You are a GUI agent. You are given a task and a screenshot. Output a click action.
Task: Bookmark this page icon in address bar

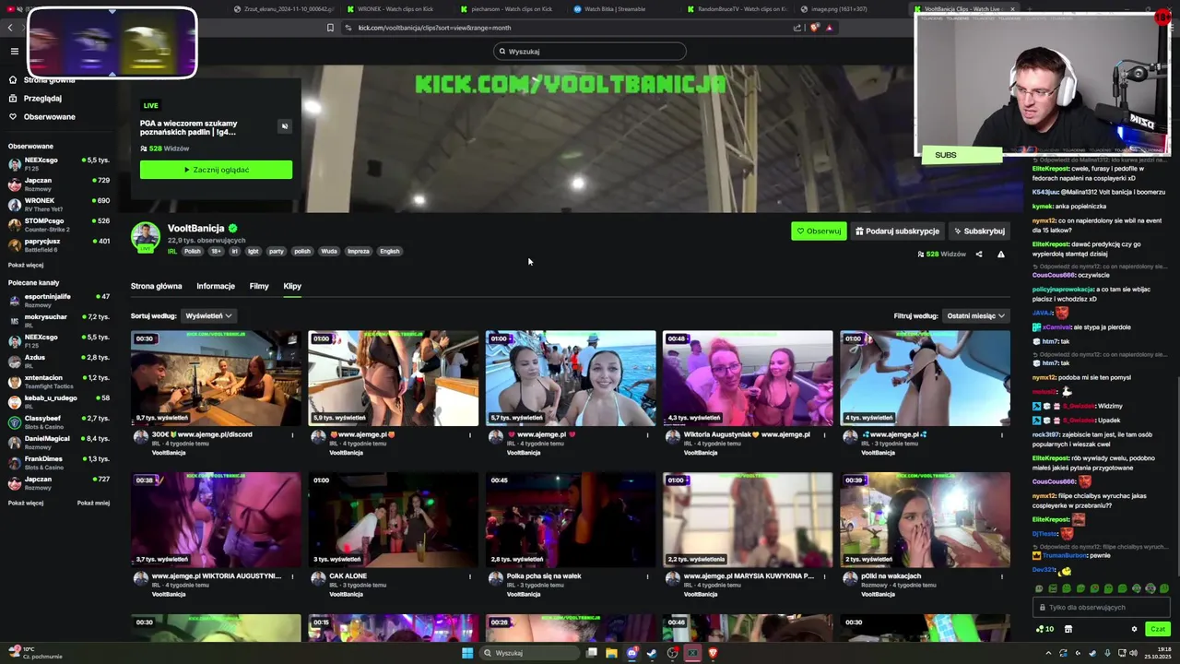[330, 28]
